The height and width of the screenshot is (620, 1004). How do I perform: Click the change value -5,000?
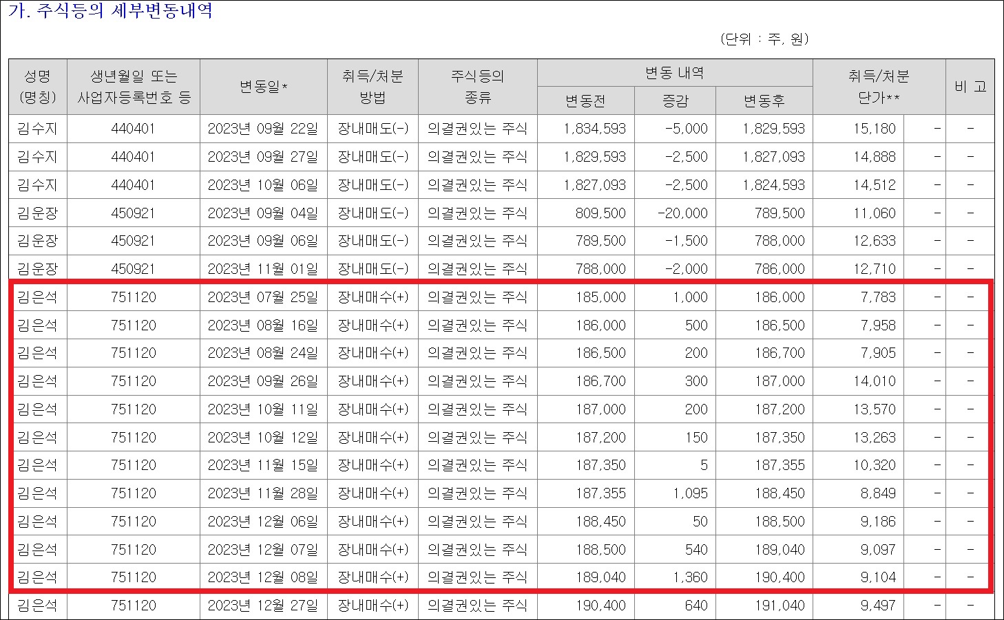click(x=686, y=129)
